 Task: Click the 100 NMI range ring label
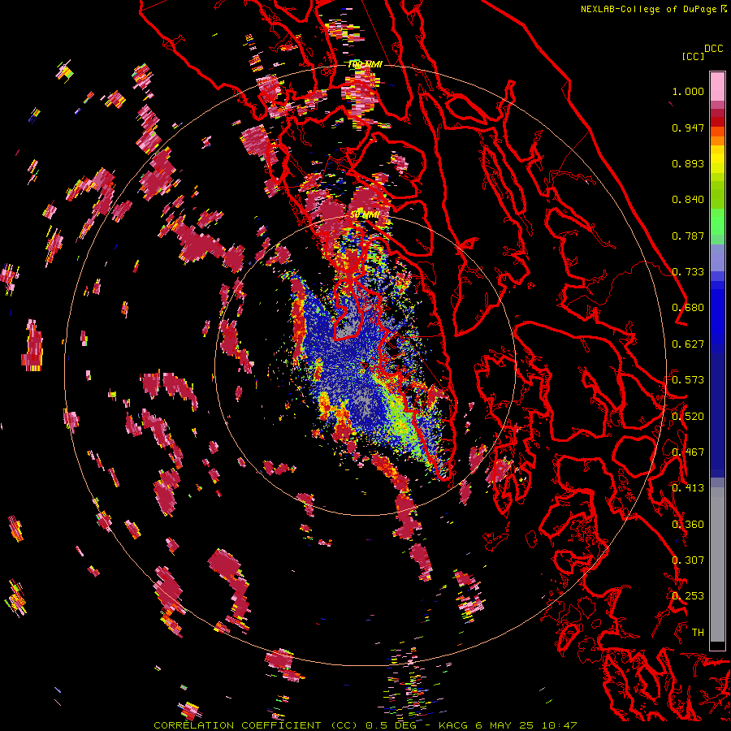[x=365, y=64]
